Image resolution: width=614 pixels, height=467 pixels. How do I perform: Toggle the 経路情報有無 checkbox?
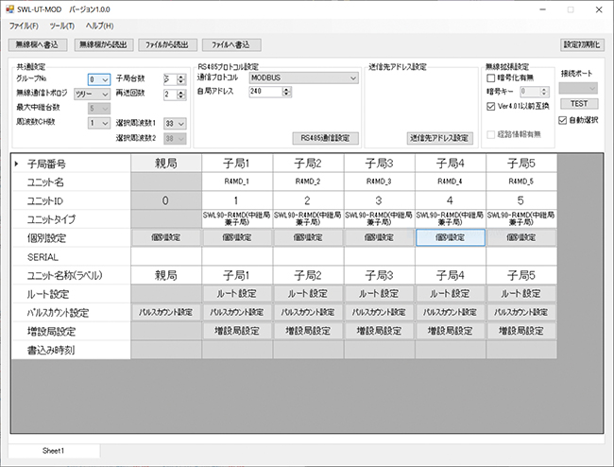click(490, 134)
